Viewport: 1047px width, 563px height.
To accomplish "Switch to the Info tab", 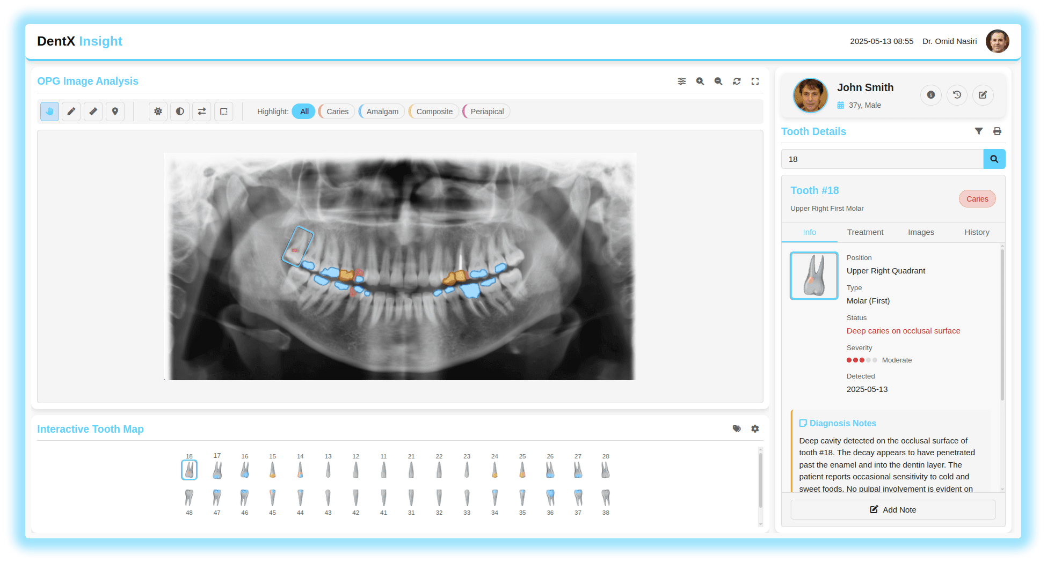I will tap(810, 232).
